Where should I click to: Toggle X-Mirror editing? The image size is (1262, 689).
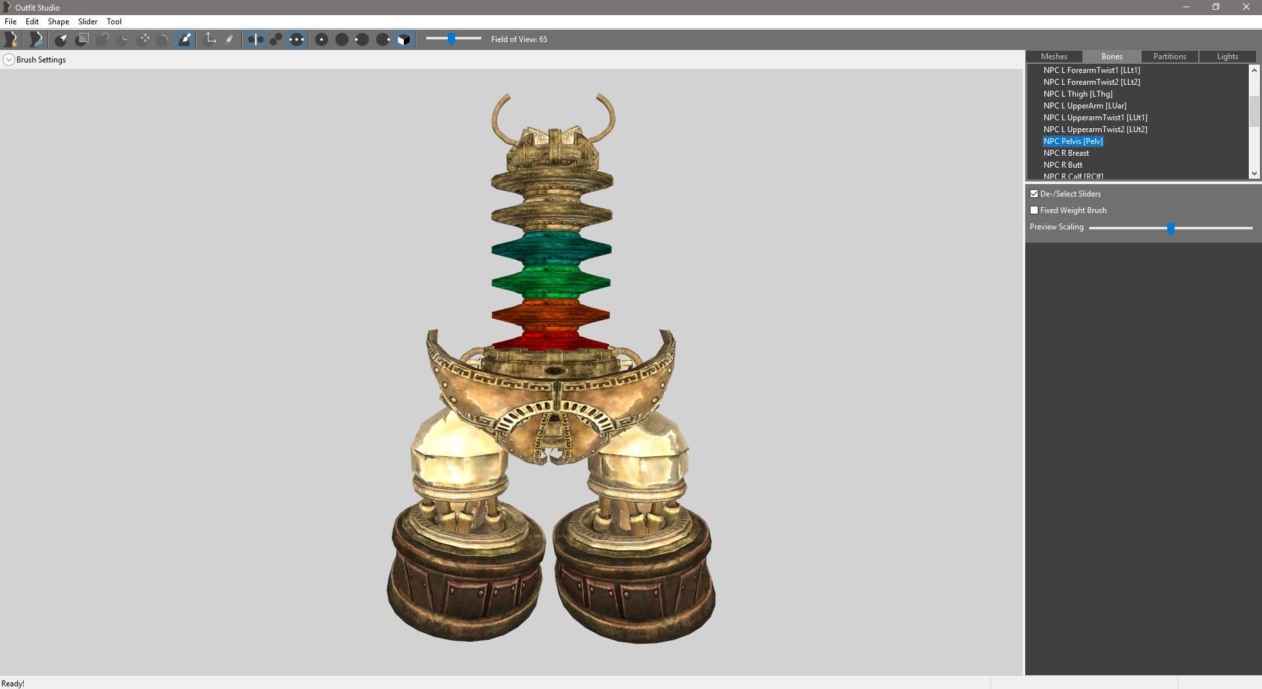click(255, 39)
